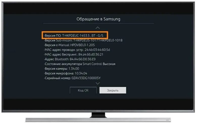Viewport: 197px width, 124px height.
Task: Click the Обращение в Samsung title
Action: 98,19
